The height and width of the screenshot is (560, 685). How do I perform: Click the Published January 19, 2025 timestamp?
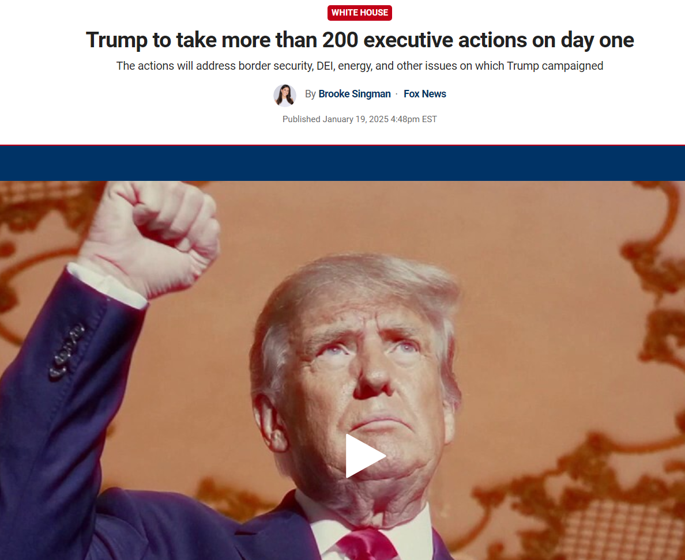coord(360,119)
